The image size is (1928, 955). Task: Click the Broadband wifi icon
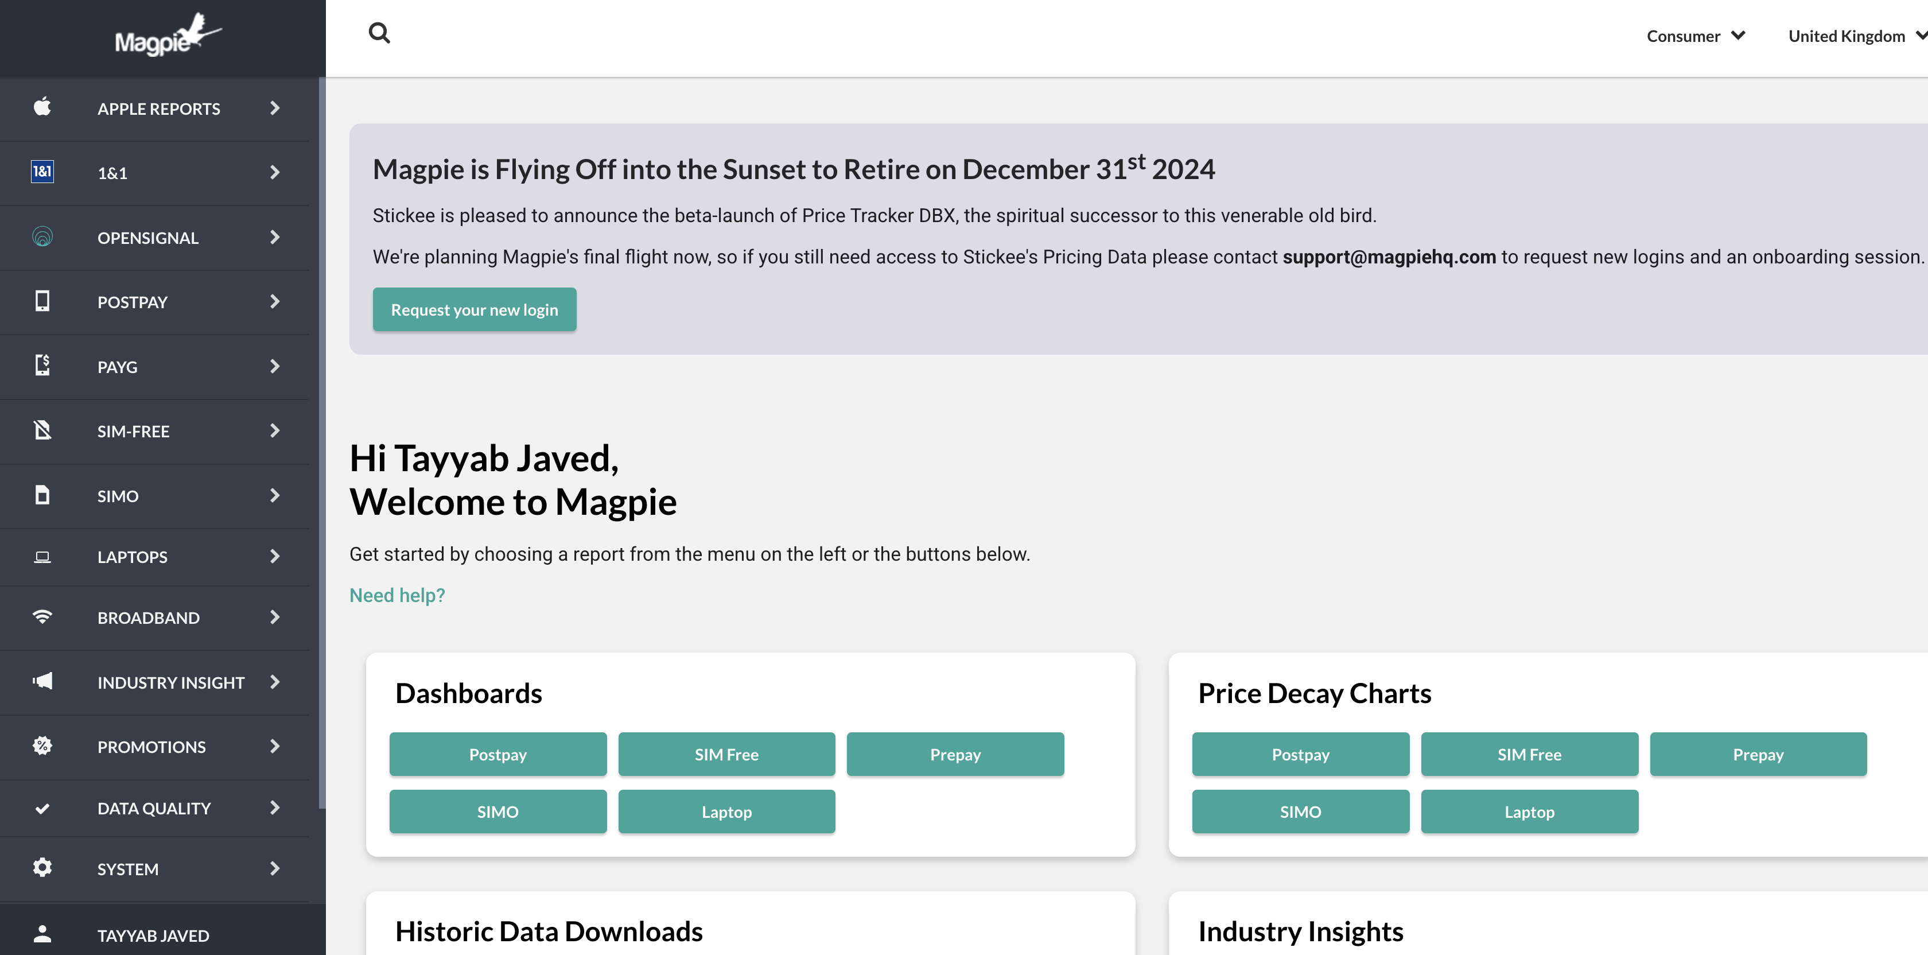click(42, 617)
